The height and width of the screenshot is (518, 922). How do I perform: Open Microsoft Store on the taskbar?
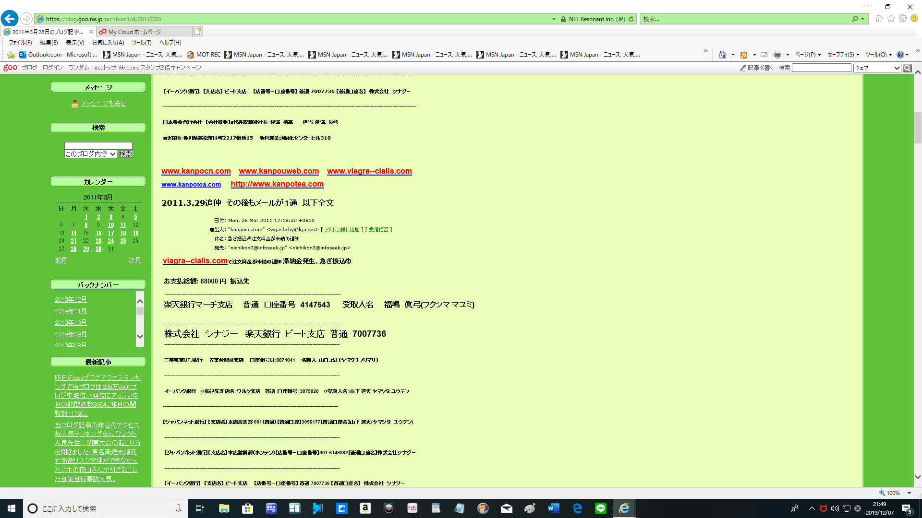point(247,508)
